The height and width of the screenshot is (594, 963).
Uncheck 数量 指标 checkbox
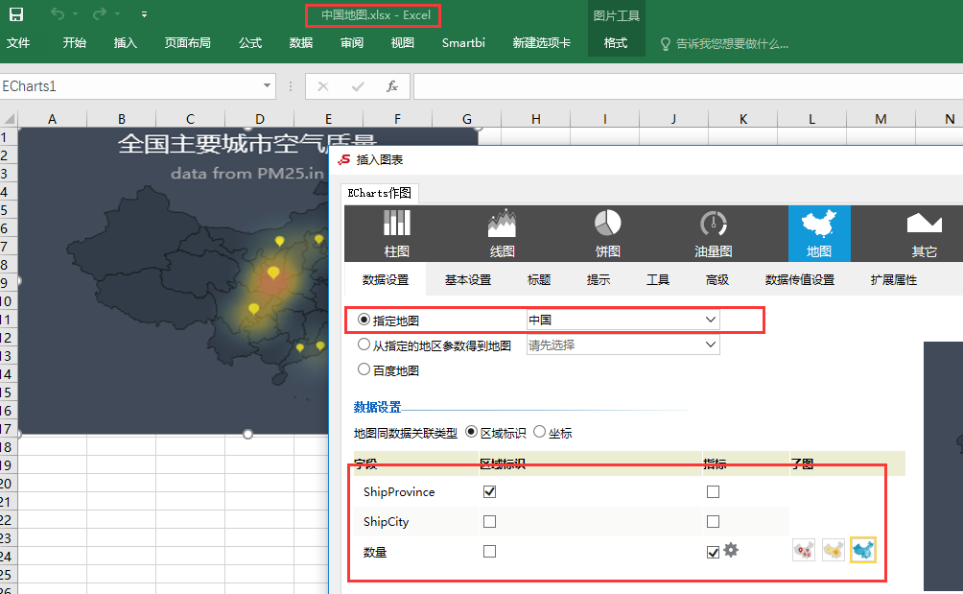pos(713,552)
